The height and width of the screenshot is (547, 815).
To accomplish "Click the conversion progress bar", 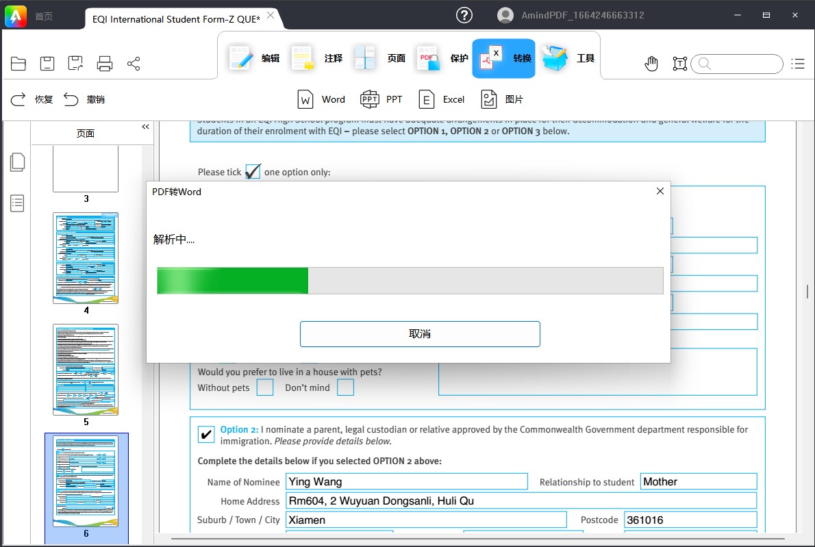I will pos(410,281).
